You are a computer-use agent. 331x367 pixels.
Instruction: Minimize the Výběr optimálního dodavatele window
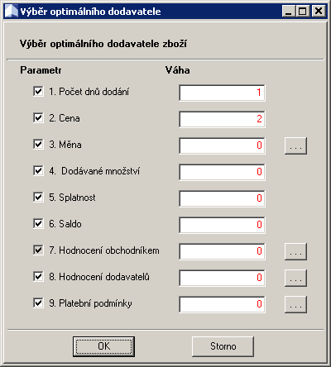[x=289, y=12]
